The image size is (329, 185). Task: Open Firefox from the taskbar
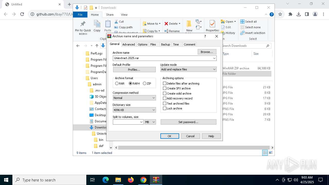coord(131,180)
